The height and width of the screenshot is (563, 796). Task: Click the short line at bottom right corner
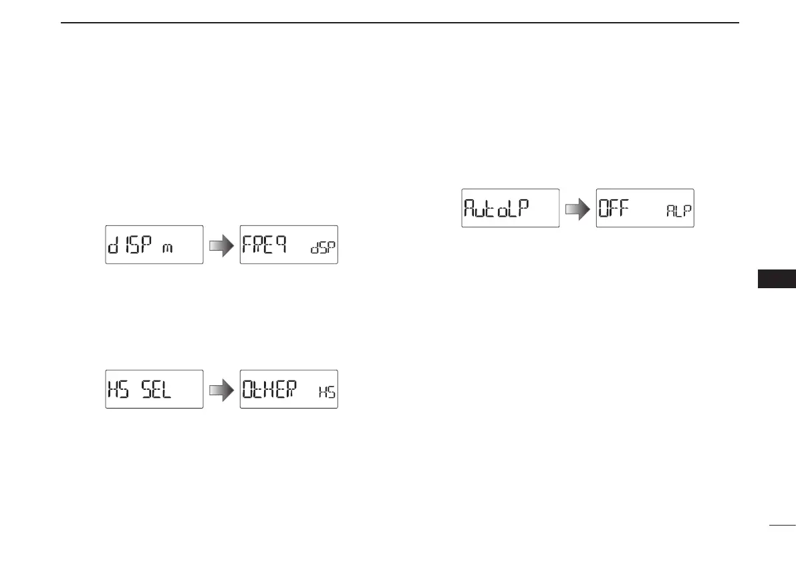point(782,526)
